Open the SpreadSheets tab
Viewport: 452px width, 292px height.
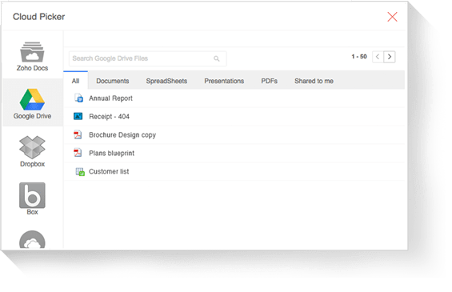(166, 81)
